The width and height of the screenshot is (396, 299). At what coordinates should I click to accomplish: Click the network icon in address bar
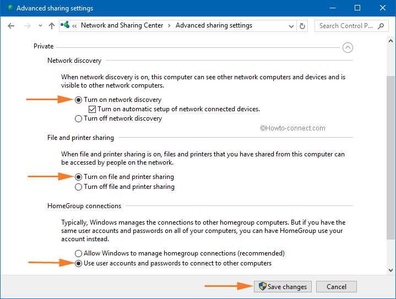[x=65, y=25]
